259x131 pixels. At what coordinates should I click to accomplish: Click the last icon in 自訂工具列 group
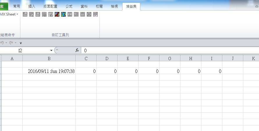[95, 14]
